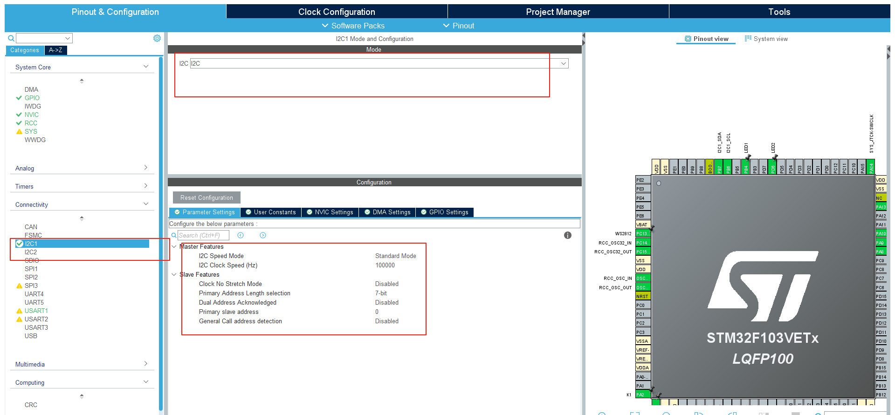Click the I2C Clock Speed value 100000

pyautogui.click(x=385, y=265)
